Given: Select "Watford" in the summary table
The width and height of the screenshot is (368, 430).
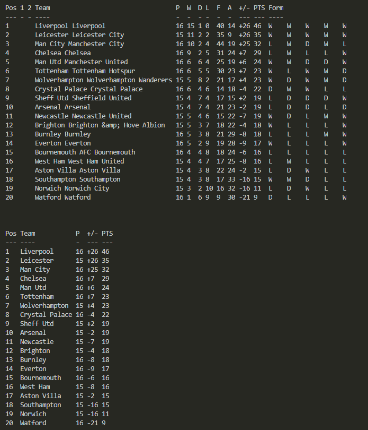Looking at the screenshot, I should tap(33, 423).
